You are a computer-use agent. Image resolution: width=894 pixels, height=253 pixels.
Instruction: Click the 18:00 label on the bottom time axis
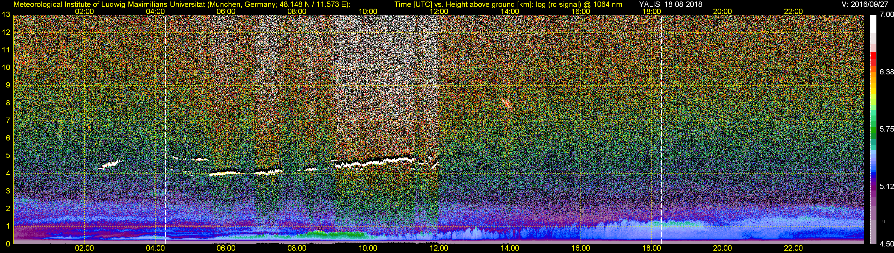[651, 248]
